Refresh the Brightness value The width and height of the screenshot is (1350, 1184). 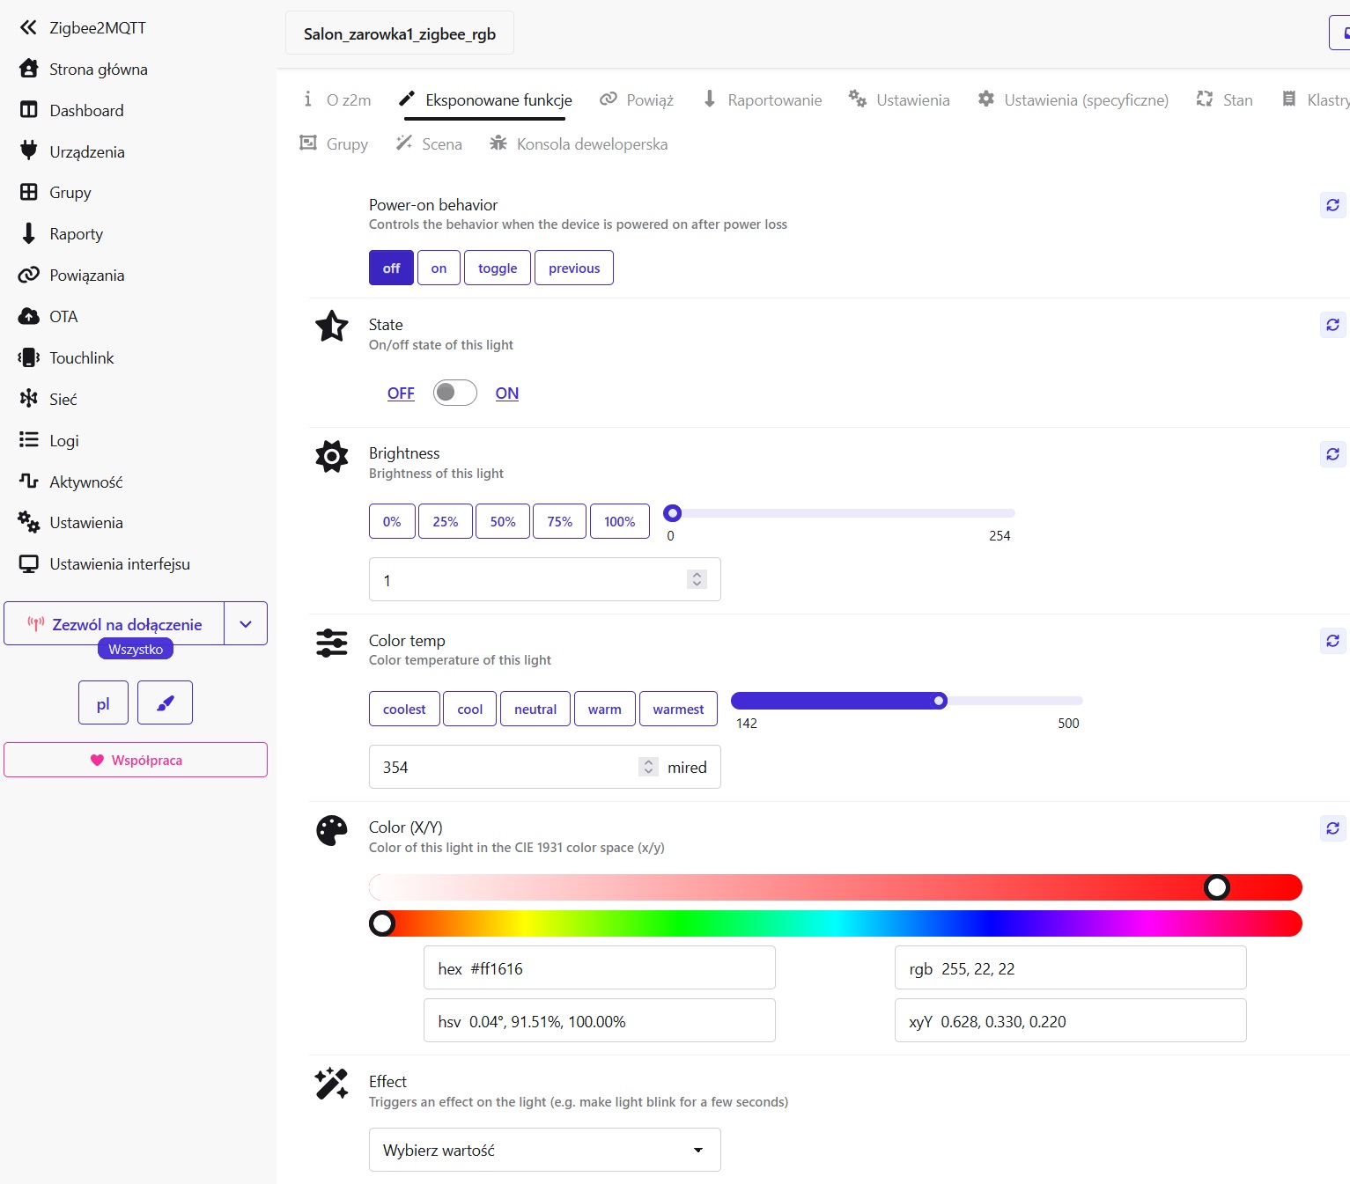[1332, 454]
